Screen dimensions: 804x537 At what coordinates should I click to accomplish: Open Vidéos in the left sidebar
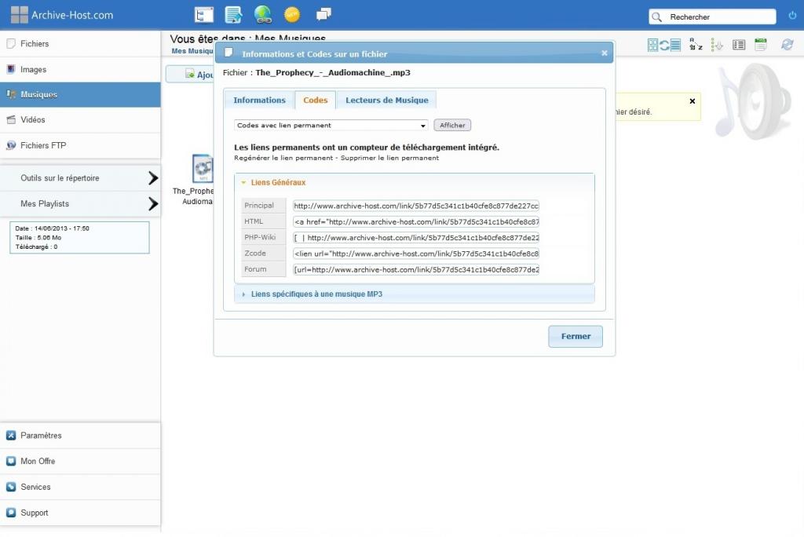tap(33, 120)
